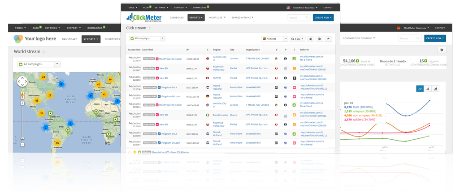Click Create New button in center window
Viewport: 460px width, 191px height.
click(x=323, y=17)
